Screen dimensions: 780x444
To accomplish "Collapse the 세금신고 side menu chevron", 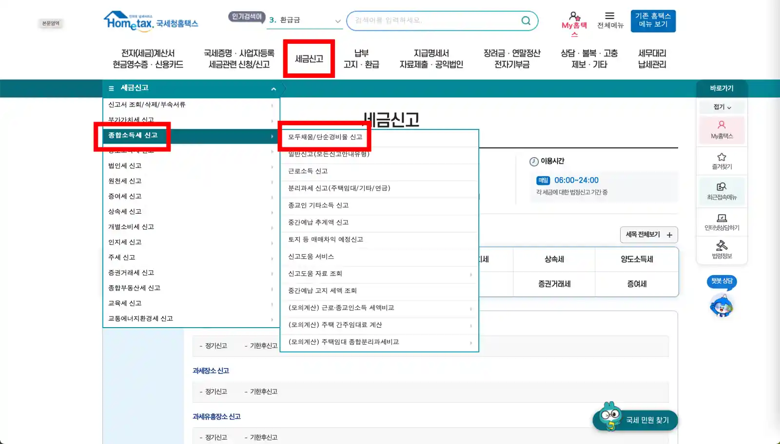I will (x=274, y=89).
